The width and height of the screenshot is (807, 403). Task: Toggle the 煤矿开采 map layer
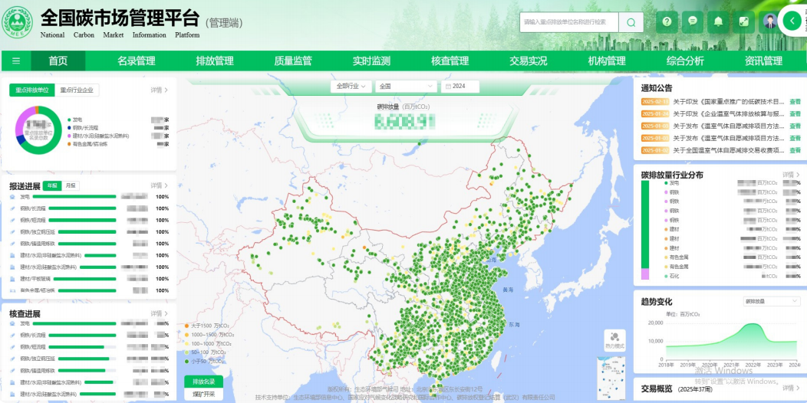coord(203,395)
